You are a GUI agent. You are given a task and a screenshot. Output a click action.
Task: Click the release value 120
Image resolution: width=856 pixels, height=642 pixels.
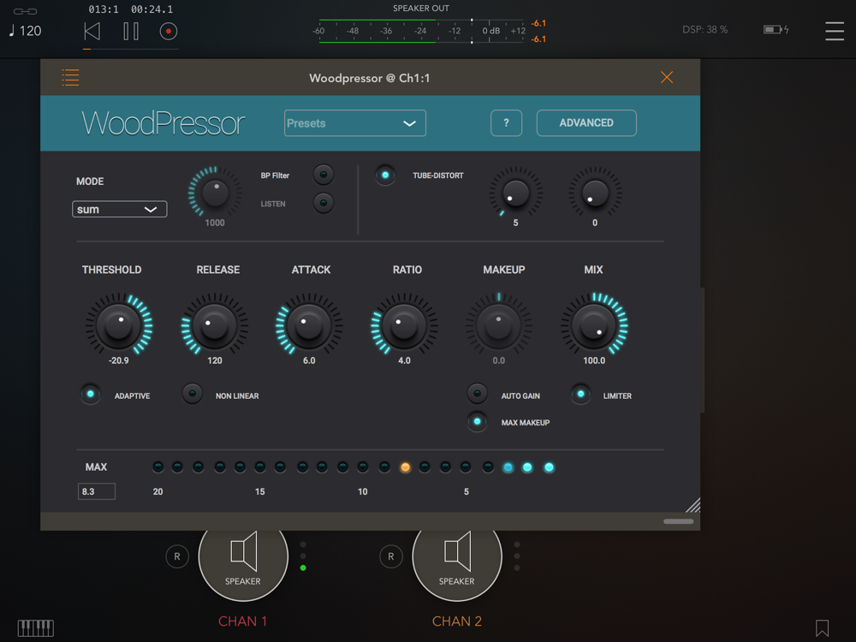click(x=215, y=360)
